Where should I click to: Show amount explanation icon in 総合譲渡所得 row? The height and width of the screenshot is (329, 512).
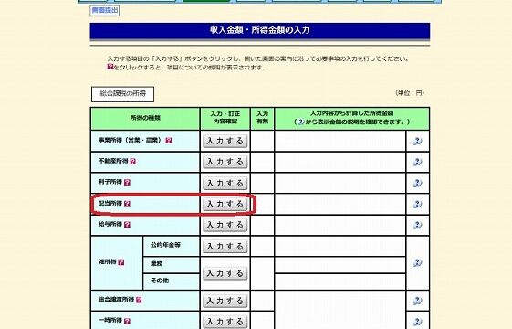417,301
